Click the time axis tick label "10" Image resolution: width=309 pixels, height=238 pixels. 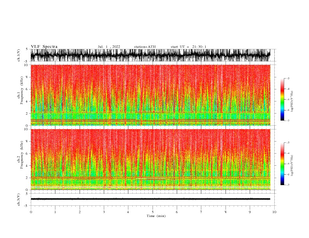tap(274, 212)
